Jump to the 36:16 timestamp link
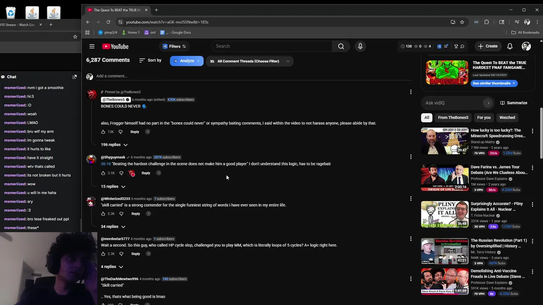This screenshot has width=543, height=305. tap(106, 164)
